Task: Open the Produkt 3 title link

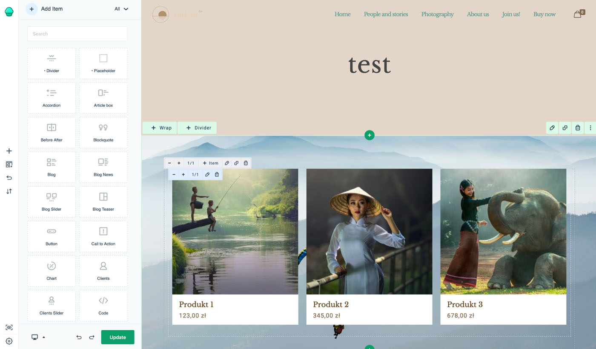Action: (x=465, y=304)
